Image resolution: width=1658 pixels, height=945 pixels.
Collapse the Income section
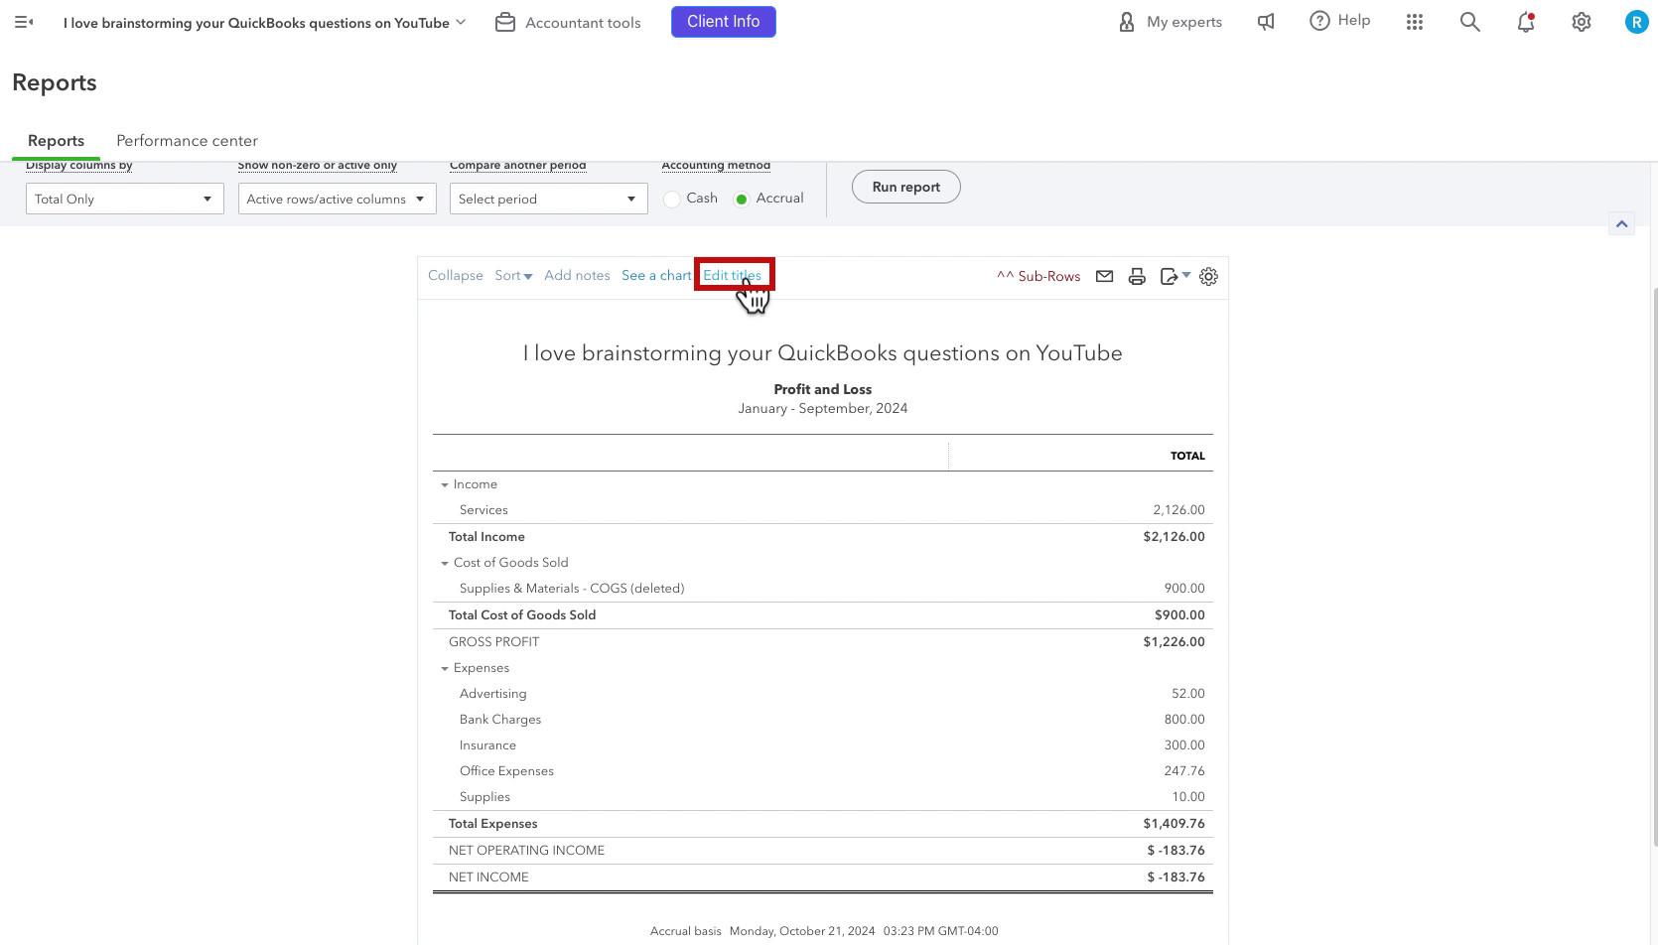[x=445, y=484]
